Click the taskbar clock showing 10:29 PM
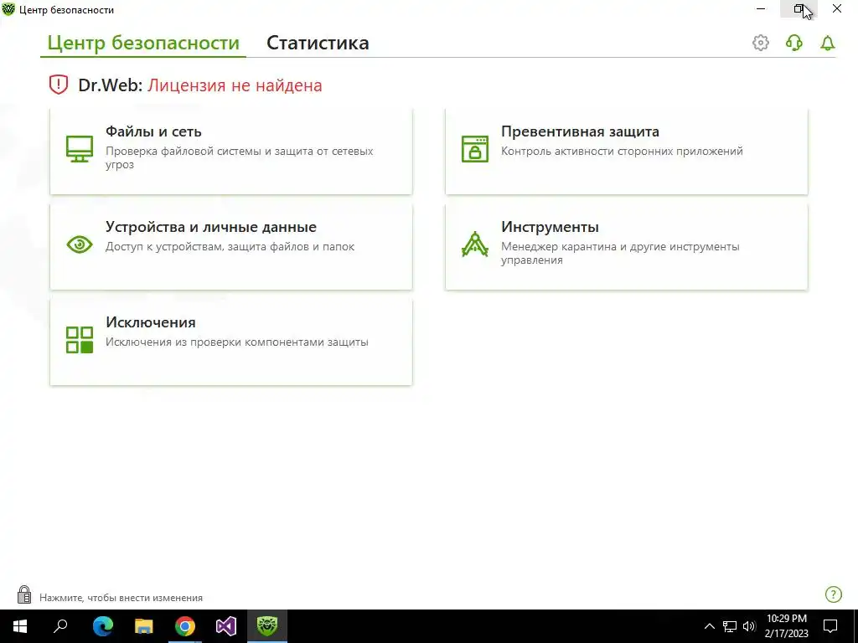The height and width of the screenshot is (643, 858). pos(786,626)
